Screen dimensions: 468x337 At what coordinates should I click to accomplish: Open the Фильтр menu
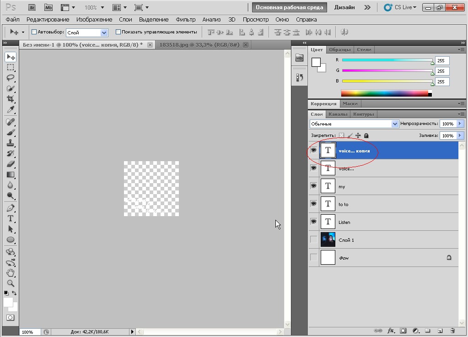click(x=185, y=20)
